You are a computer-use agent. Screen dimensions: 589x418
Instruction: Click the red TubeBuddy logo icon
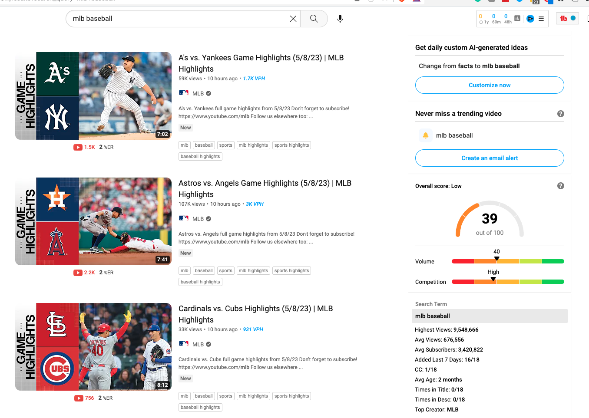tap(564, 18)
